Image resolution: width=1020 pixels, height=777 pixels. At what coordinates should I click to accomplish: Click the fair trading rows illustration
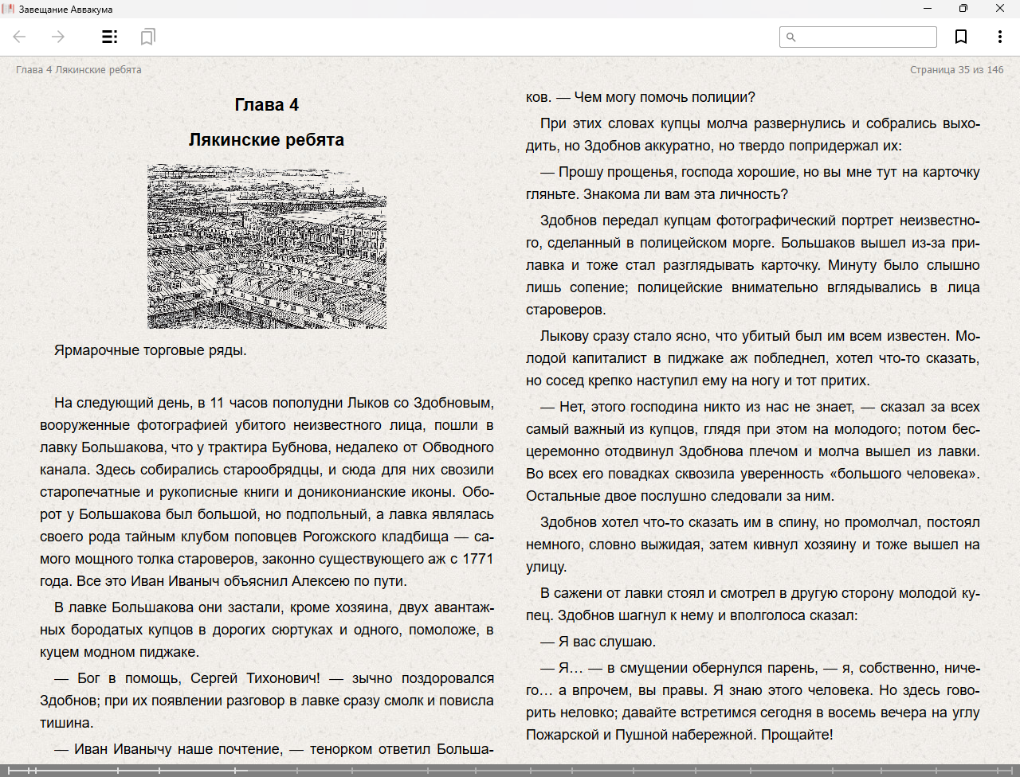click(x=267, y=246)
